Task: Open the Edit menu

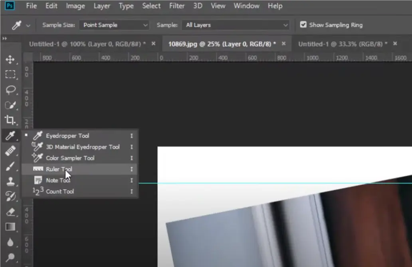Action: click(x=51, y=6)
